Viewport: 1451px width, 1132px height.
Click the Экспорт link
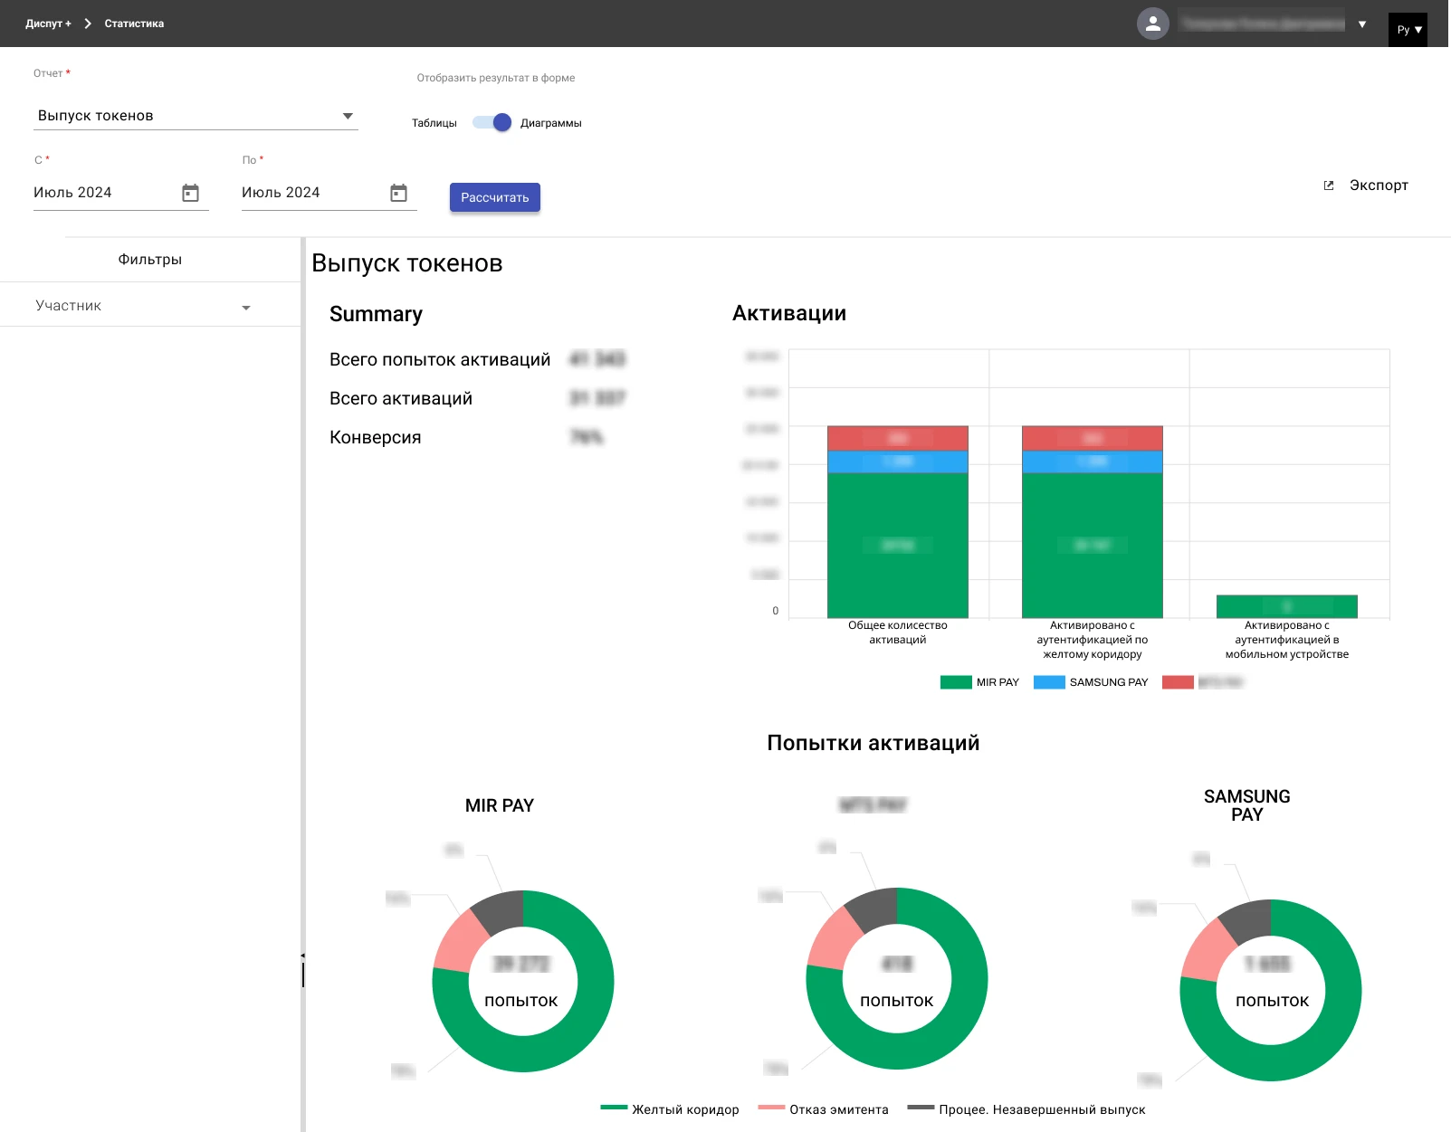pos(1378,185)
